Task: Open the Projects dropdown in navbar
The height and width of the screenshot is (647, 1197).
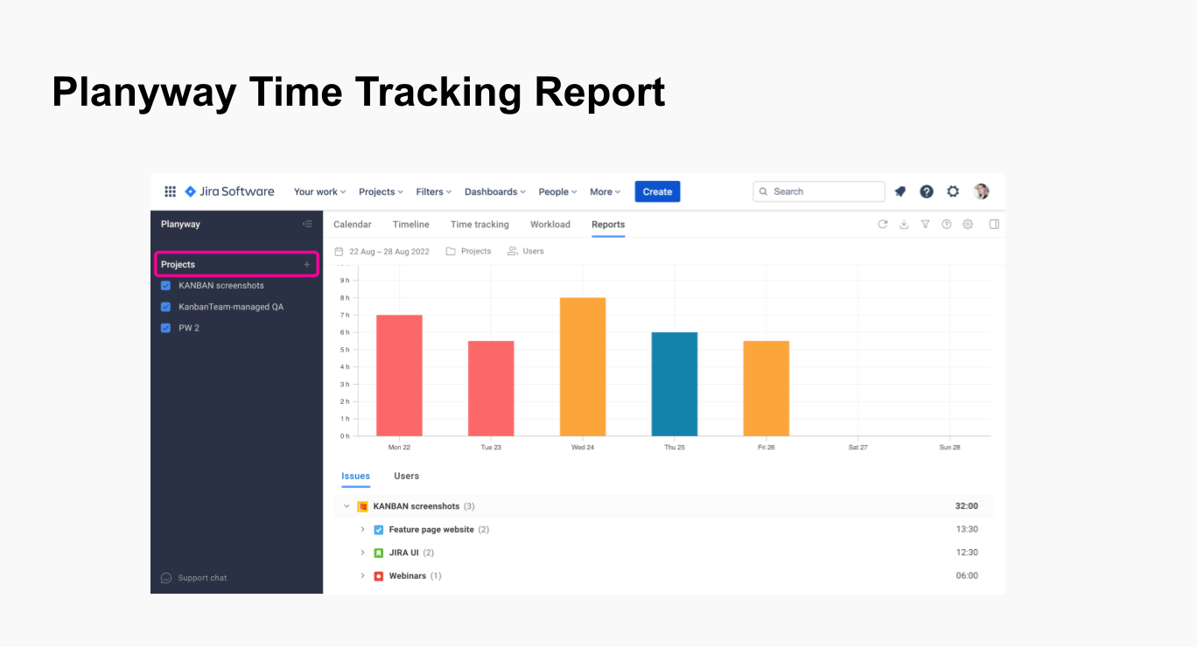Action: [381, 191]
